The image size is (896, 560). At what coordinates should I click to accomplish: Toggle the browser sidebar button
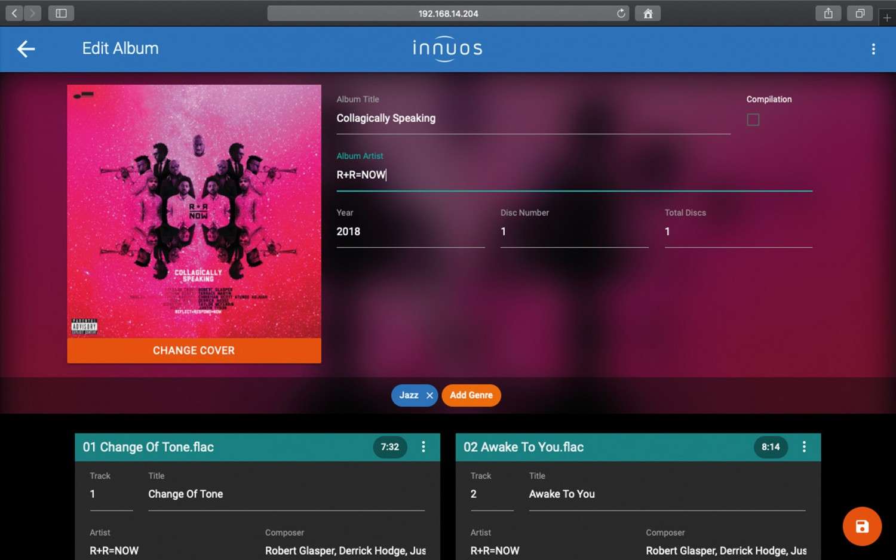tap(61, 13)
